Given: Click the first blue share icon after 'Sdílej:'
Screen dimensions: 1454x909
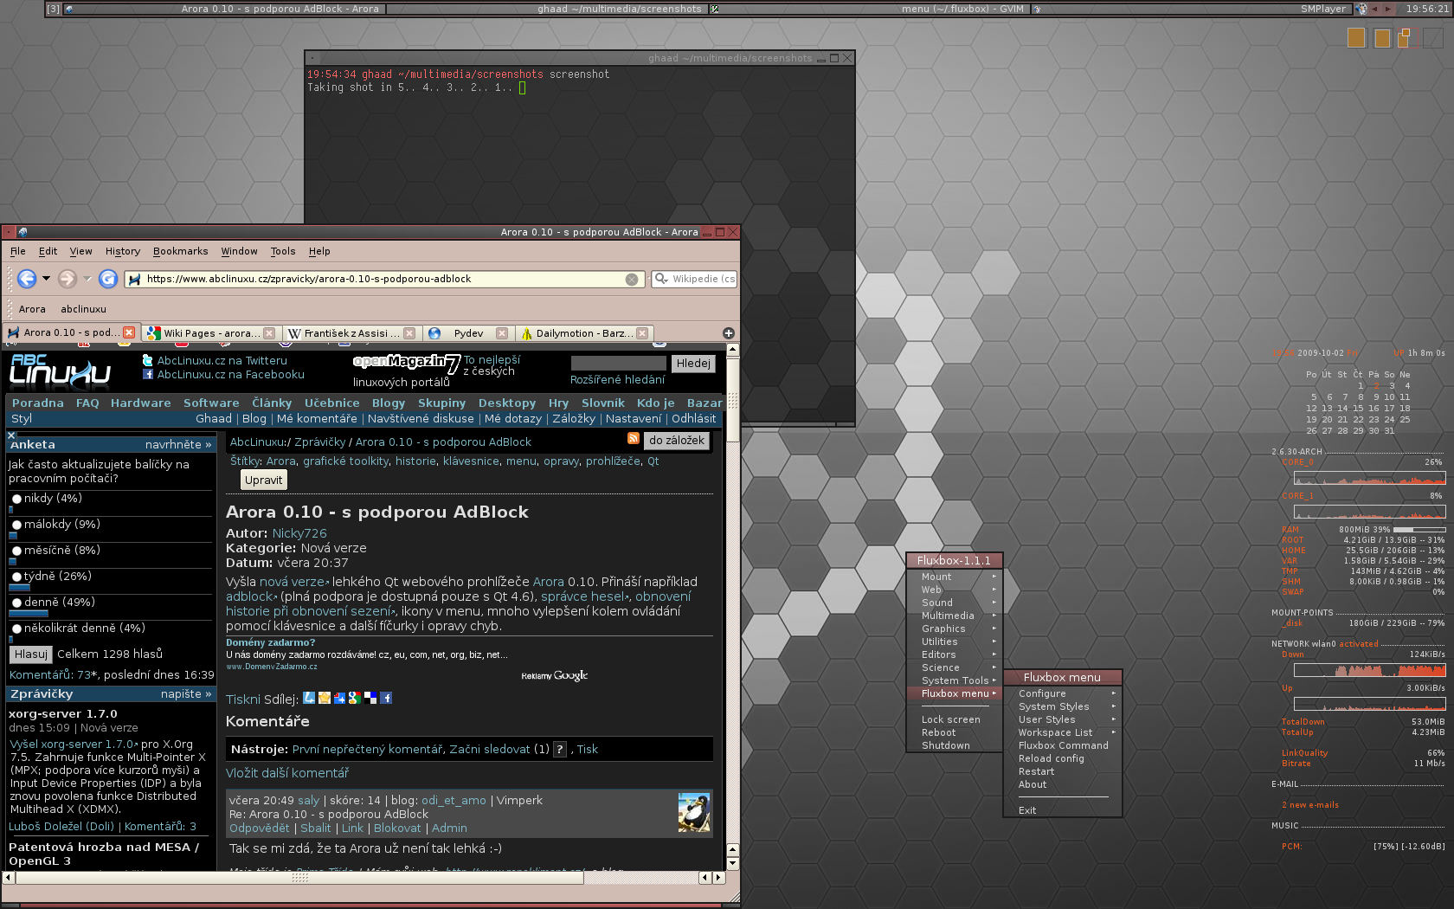Looking at the screenshot, I should [309, 698].
